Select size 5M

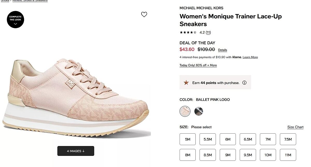pos(188,139)
